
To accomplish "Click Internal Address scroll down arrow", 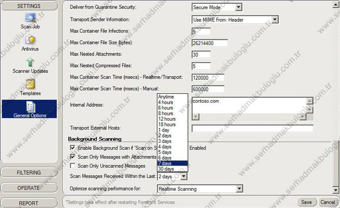I will tap(309, 110).
